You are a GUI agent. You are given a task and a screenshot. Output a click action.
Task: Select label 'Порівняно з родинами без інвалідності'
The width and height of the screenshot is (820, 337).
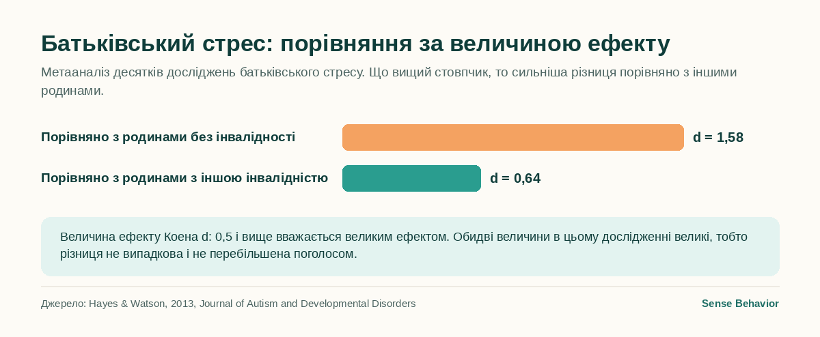click(168, 137)
